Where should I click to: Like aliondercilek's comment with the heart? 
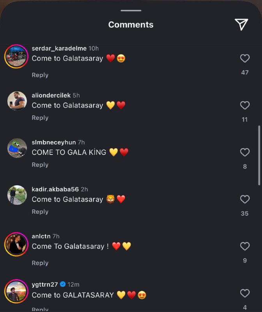244,105
